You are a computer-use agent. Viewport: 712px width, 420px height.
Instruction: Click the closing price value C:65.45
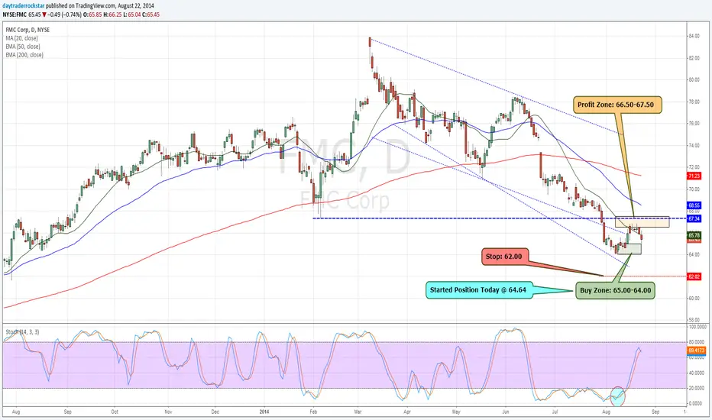click(x=150, y=15)
